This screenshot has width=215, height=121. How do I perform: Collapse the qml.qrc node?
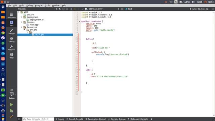tap(25, 30)
